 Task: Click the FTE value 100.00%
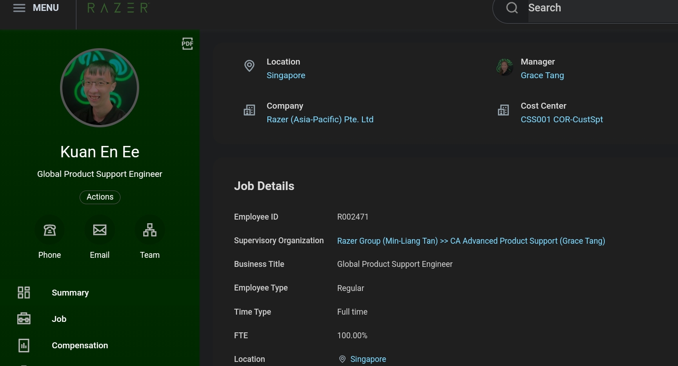[352, 336]
